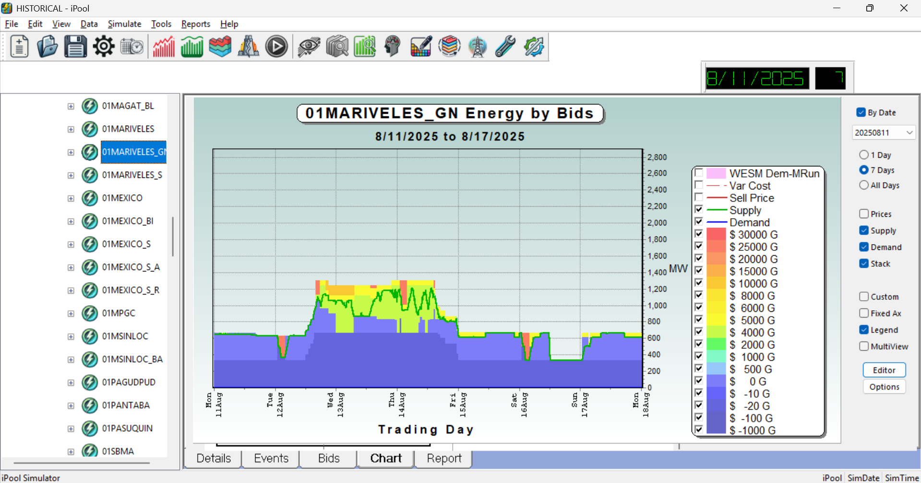Enable the Prices checkbox

click(x=864, y=214)
